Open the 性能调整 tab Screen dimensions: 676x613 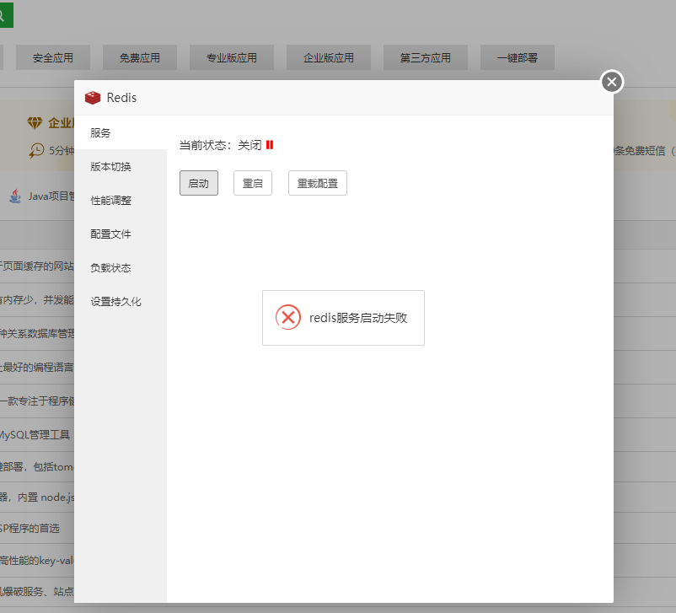pos(121,200)
